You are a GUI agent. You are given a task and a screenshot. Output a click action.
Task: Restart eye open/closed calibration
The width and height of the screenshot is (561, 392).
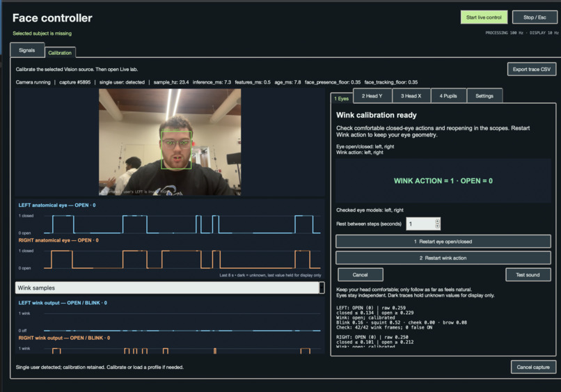443,242
